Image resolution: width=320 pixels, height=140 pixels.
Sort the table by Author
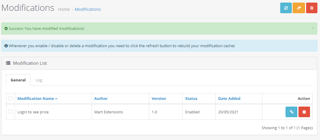coord(101,98)
